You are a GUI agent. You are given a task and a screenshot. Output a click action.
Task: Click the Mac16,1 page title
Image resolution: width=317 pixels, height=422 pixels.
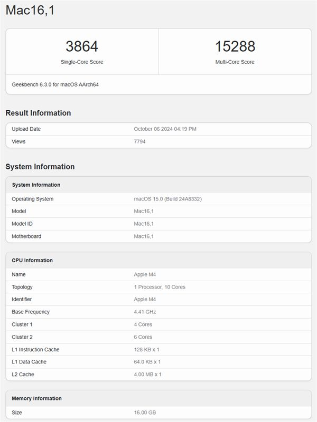pos(30,10)
